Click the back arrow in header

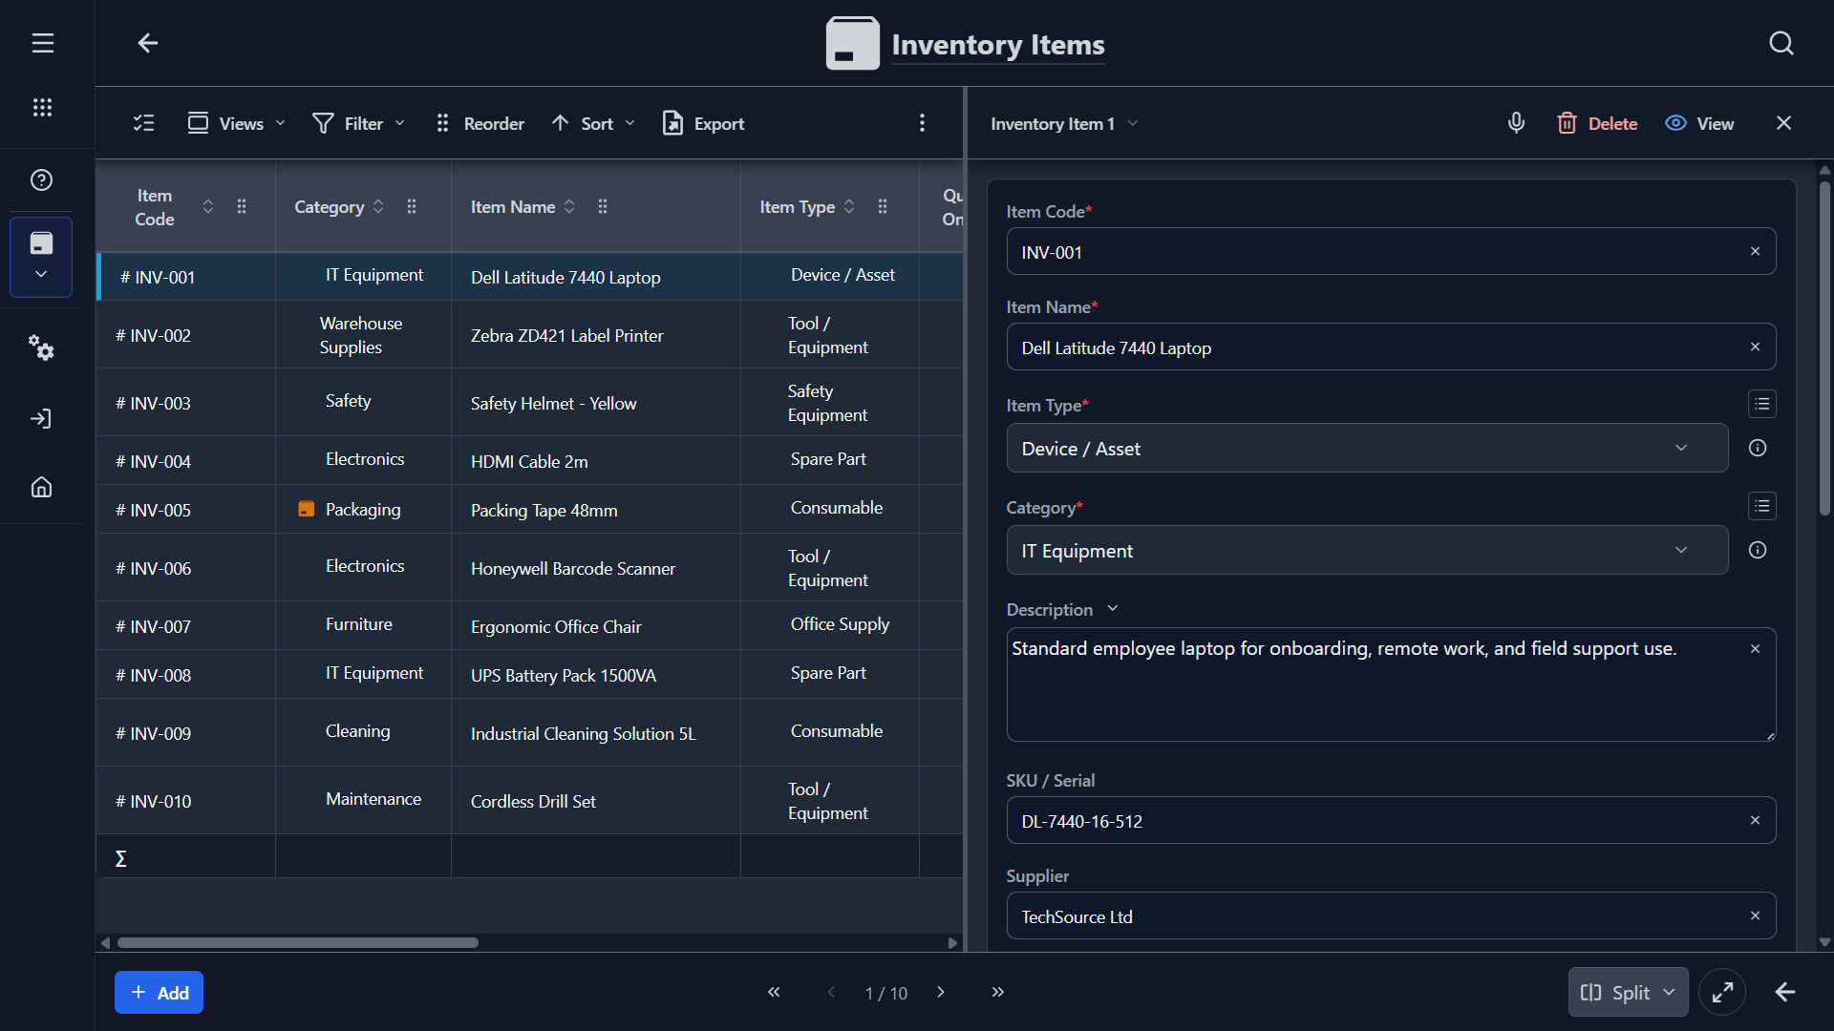point(147,43)
